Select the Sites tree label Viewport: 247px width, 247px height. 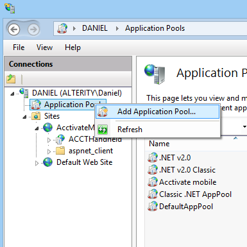click(52, 116)
